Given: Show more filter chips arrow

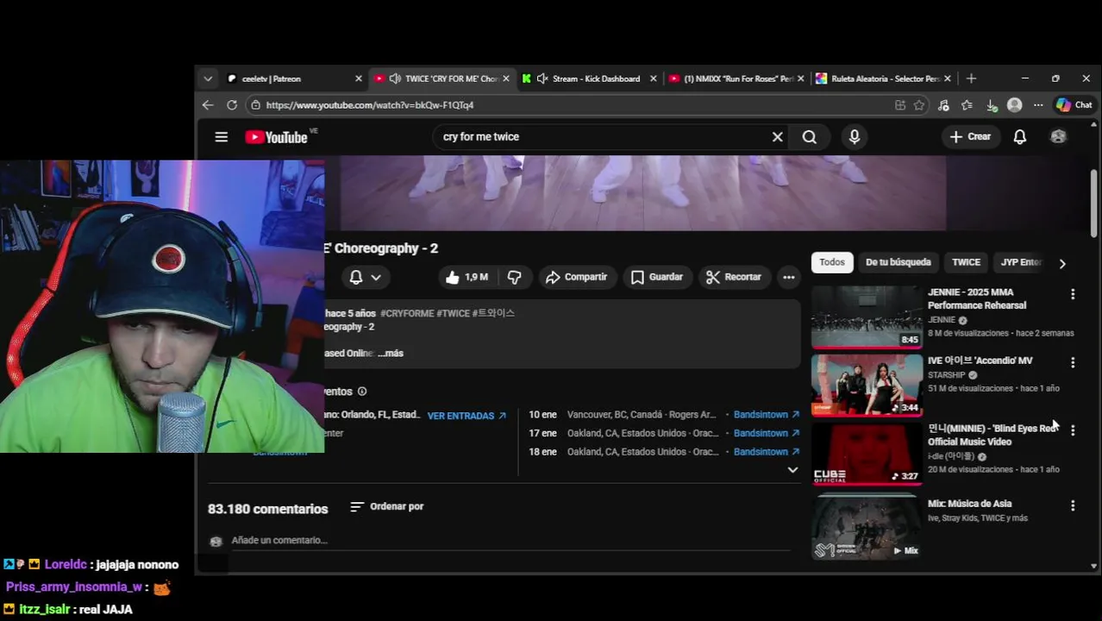Looking at the screenshot, I should [x=1062, y=263].
